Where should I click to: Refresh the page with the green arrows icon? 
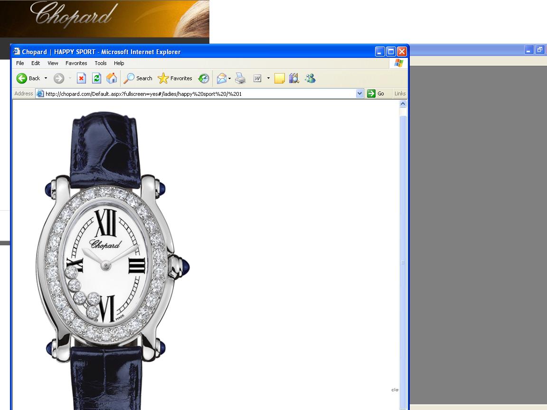point(97,78)
